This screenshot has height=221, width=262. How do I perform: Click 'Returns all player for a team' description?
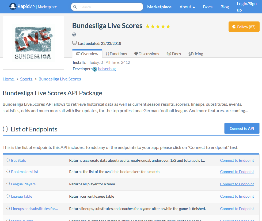click(x=92, y=184)
